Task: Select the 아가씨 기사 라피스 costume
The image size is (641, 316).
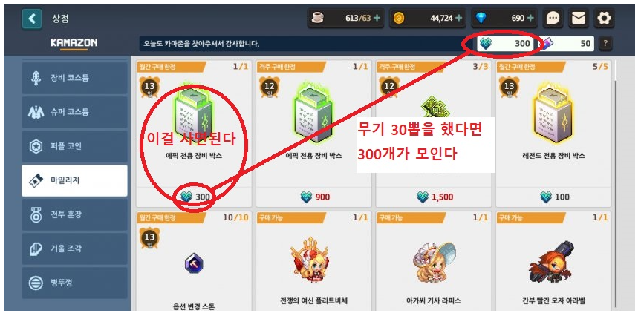Action: [x=434, y=261]
